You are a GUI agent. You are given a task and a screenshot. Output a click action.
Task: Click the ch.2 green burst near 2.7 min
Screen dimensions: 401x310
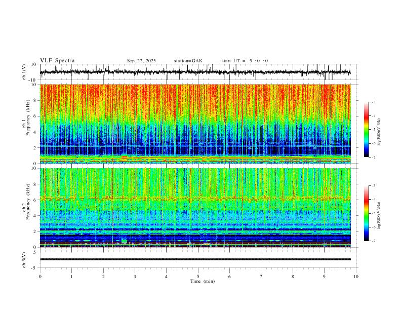coord(124,241)
